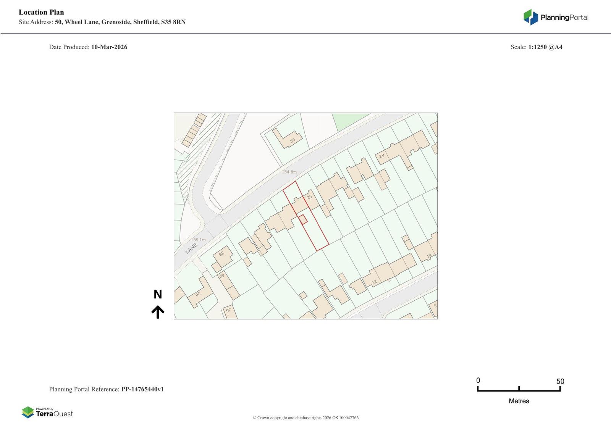The image size is (611, 432).
Task: Select the small red-outlined outbuilding square
Action: point(303,219)
